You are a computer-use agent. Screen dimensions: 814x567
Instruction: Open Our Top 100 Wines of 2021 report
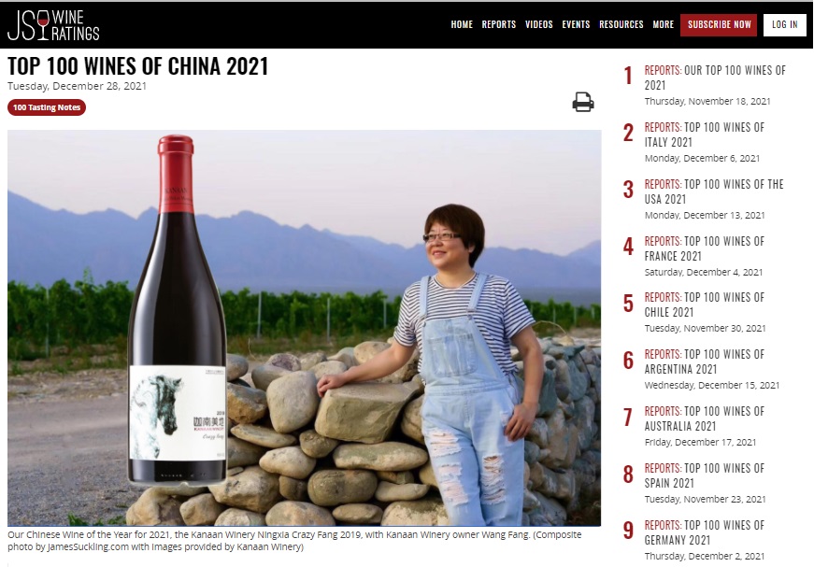pyautogui.click(x=715, y=78)
